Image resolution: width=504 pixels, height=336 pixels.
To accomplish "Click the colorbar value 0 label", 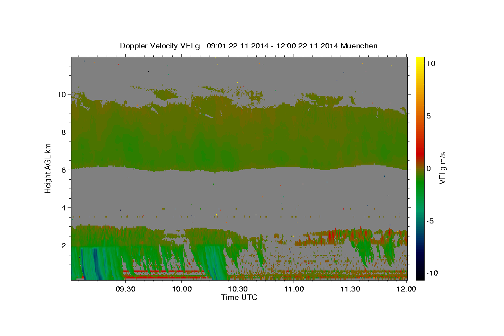I will [429, 168].
